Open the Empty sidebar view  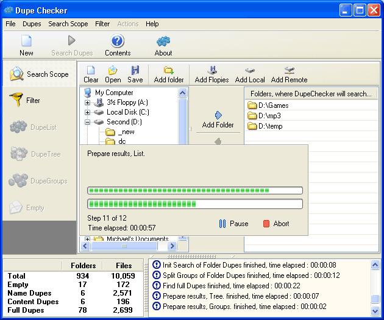tap(39, 208)
